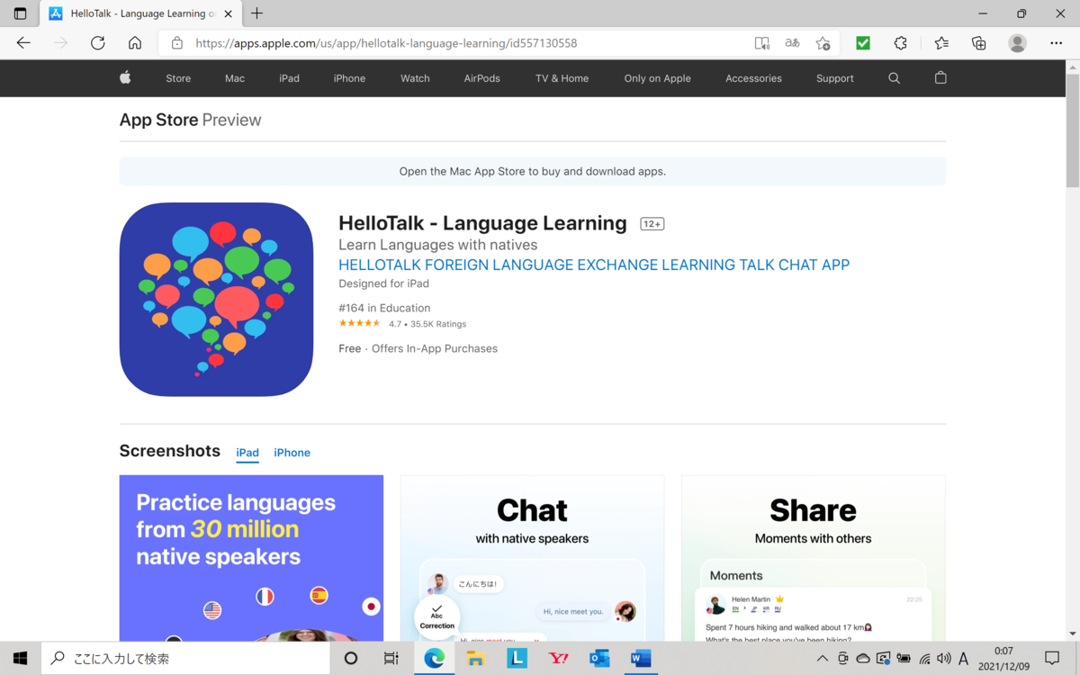Open the Store menu item
Image resolution: width=1080 pixels, height=675 pixels.
pos(178,78)
